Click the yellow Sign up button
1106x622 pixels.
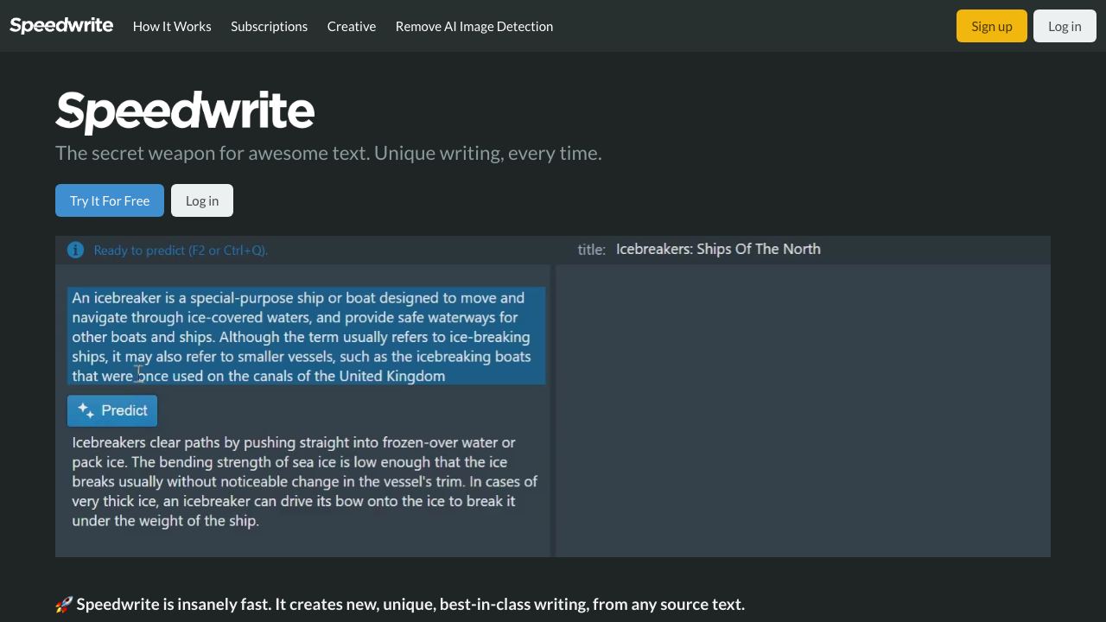click(992, 26)
